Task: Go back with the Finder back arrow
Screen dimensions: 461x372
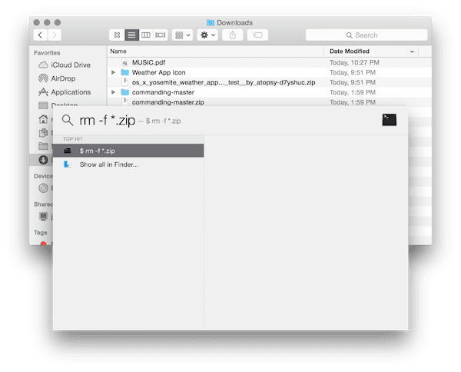Action: tap(40, 35)
